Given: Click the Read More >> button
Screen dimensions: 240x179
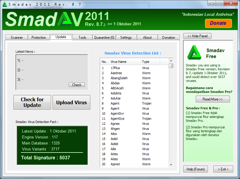Looking at the screenshot, I should [213, 99].
